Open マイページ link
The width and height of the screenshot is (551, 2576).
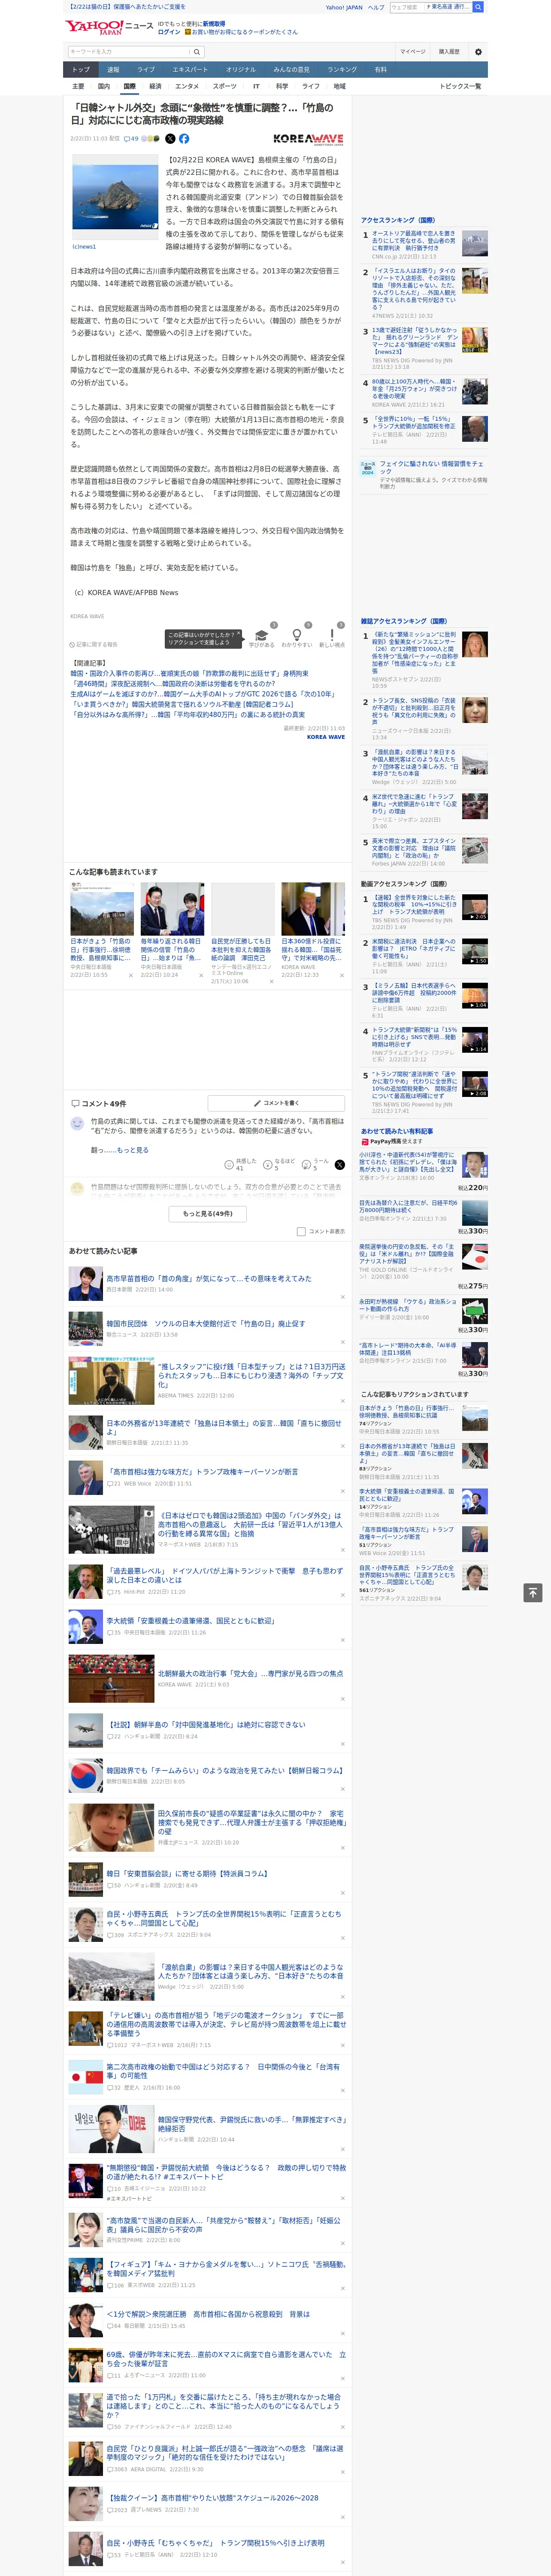413,51
